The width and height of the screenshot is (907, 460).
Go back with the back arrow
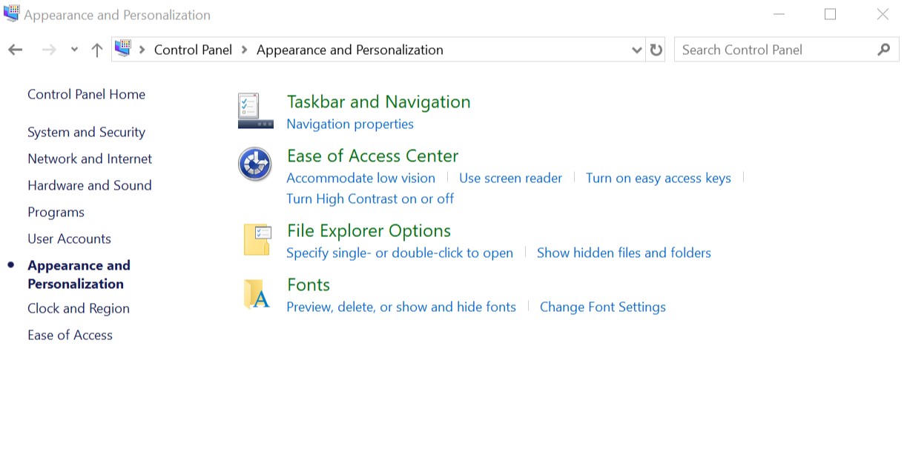point(16,50)
